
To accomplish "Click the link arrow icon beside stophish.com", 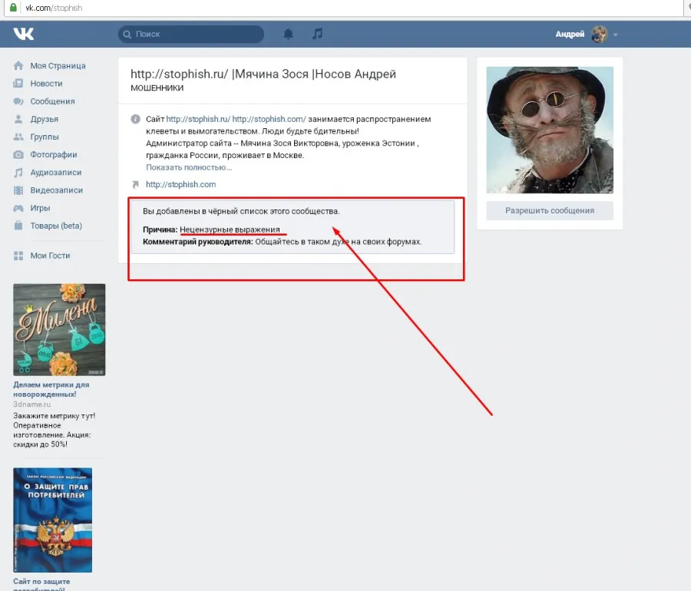I will tap(135, 184).
